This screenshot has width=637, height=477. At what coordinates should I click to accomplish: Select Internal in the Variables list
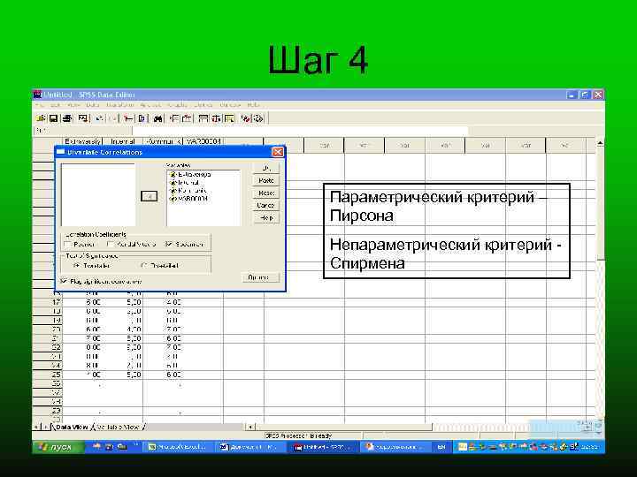click(184, 183)
